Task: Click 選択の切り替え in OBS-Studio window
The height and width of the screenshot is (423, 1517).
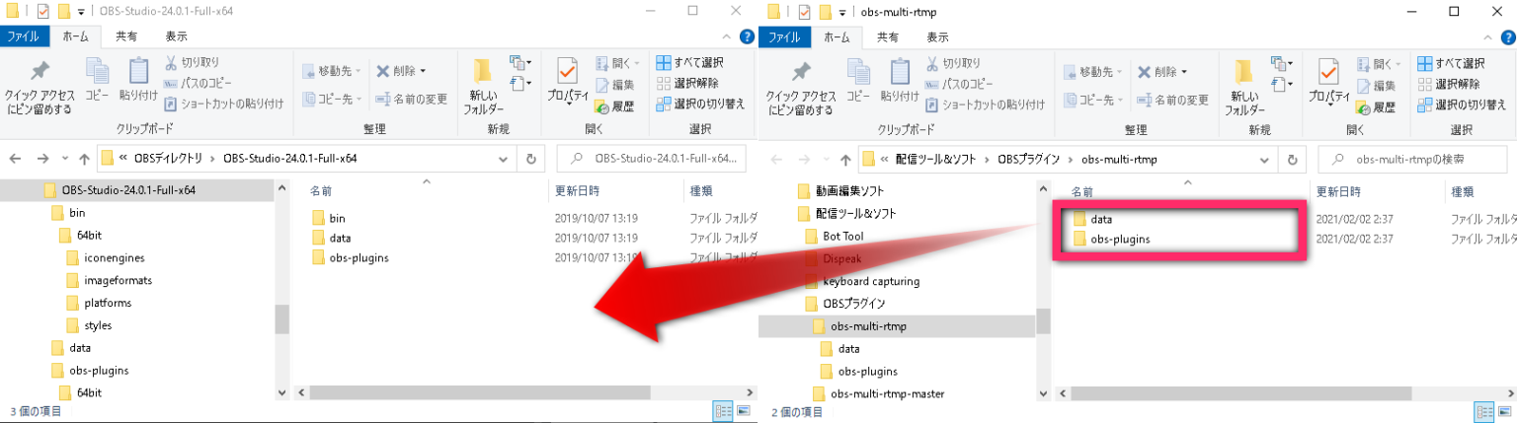Action: 700,103
